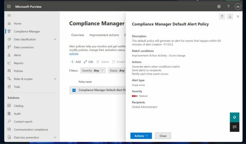Click the Audit document icon
The image size is (246, 144).
[x=9, y=114]
